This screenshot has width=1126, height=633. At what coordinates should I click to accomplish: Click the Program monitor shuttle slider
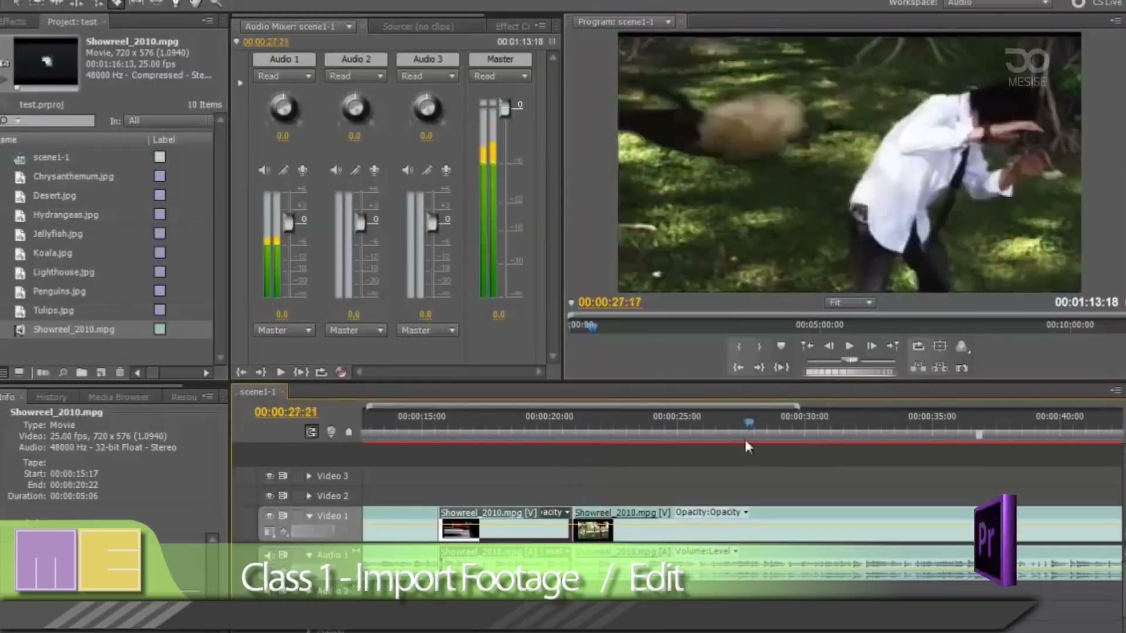pos(850,360)
